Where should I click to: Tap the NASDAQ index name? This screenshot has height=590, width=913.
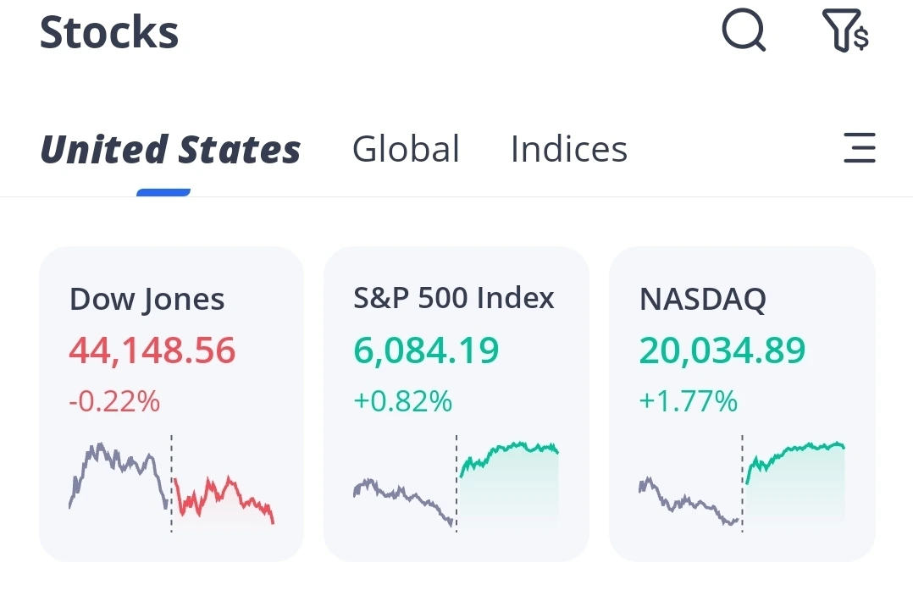pyautogui.click(x=702, y=299)
